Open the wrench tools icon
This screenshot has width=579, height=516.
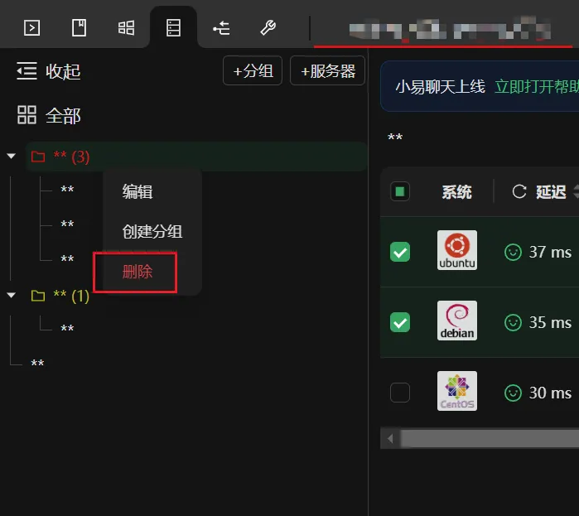[268, 27]
